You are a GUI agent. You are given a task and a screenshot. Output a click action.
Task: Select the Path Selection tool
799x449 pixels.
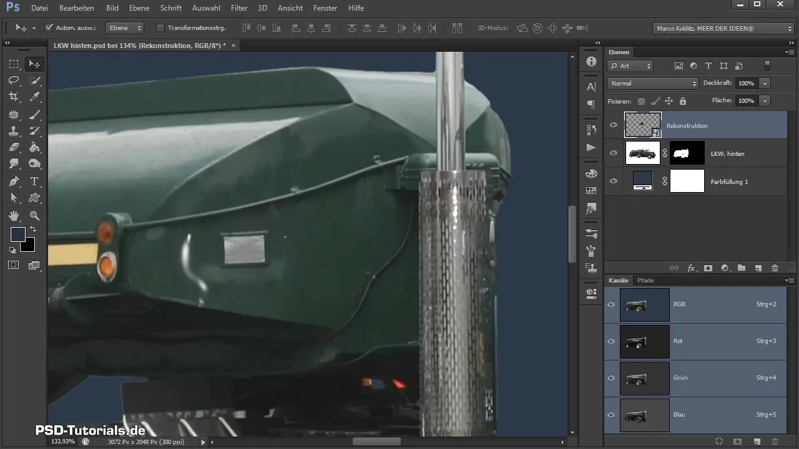click(14, 198)
